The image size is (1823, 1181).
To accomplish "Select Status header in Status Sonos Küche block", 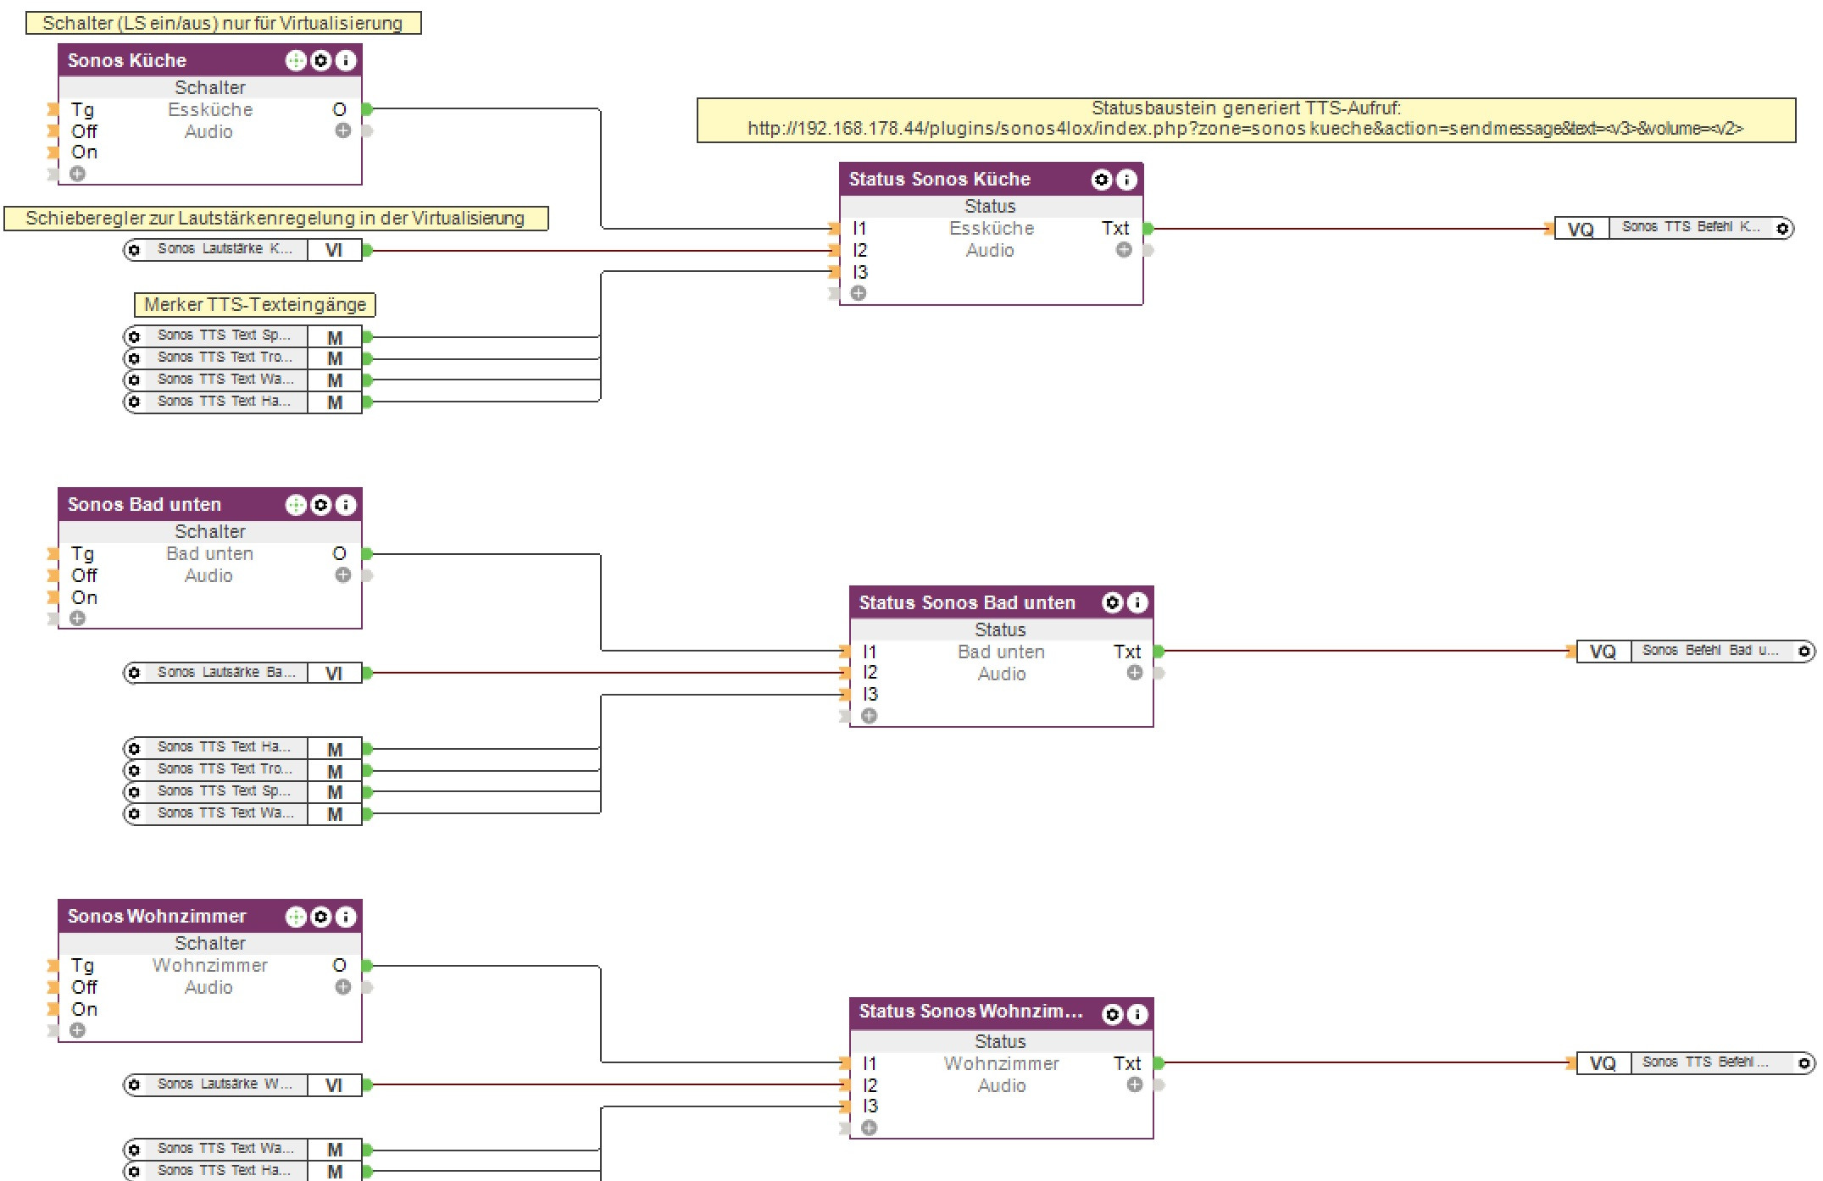I will pos(990,206).
